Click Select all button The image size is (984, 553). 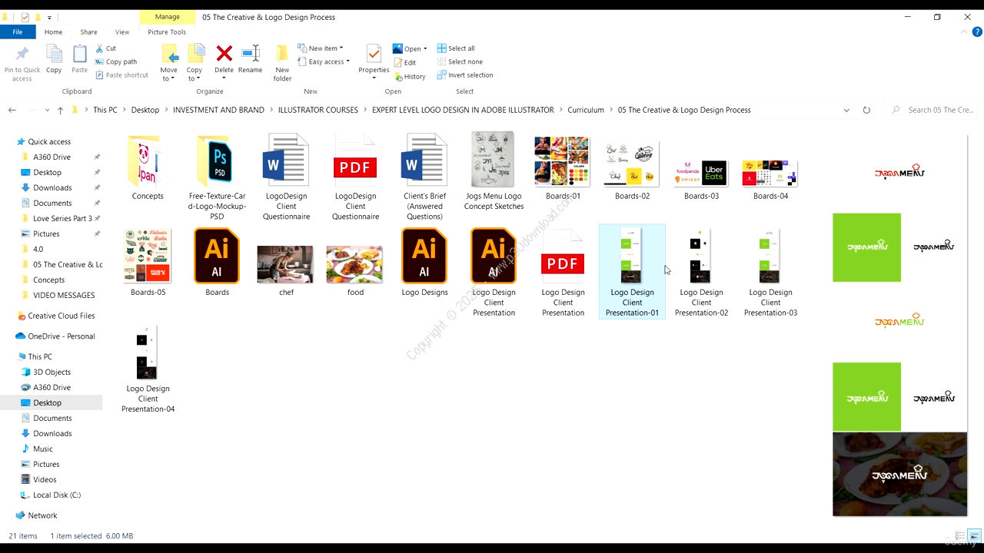[456, 48]
